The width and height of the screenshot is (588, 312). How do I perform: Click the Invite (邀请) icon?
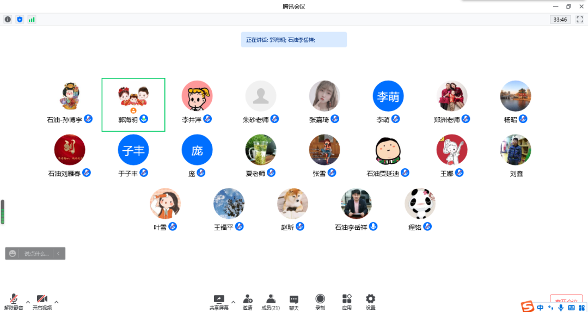248,302
